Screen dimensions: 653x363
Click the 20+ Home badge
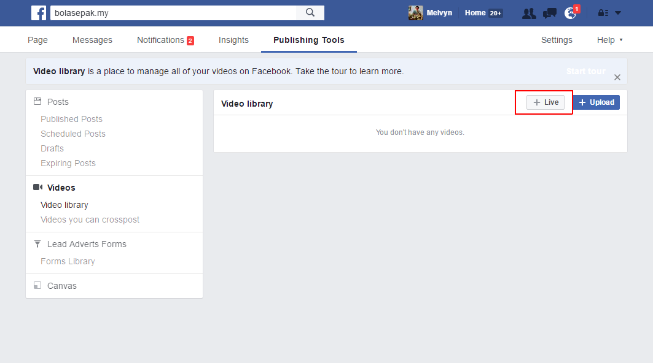pyautogui.click(x=496, y=13)
